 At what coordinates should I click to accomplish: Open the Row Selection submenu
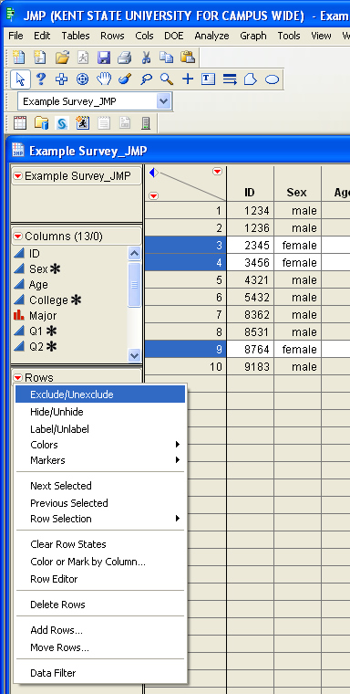tap(100, 519)
